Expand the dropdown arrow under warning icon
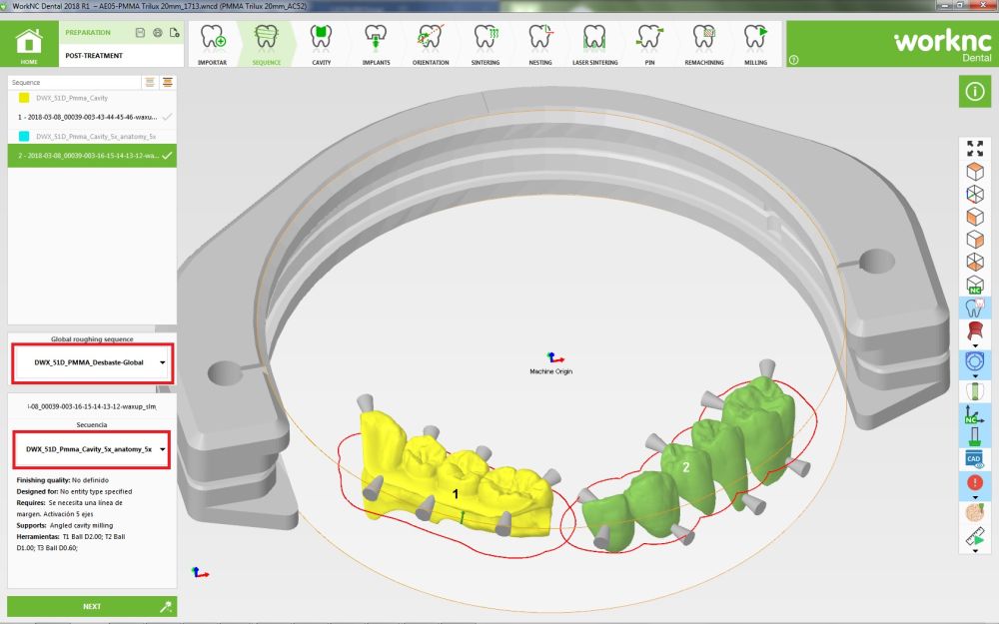Screen dimensions: 999x624 tap(975, 498)
